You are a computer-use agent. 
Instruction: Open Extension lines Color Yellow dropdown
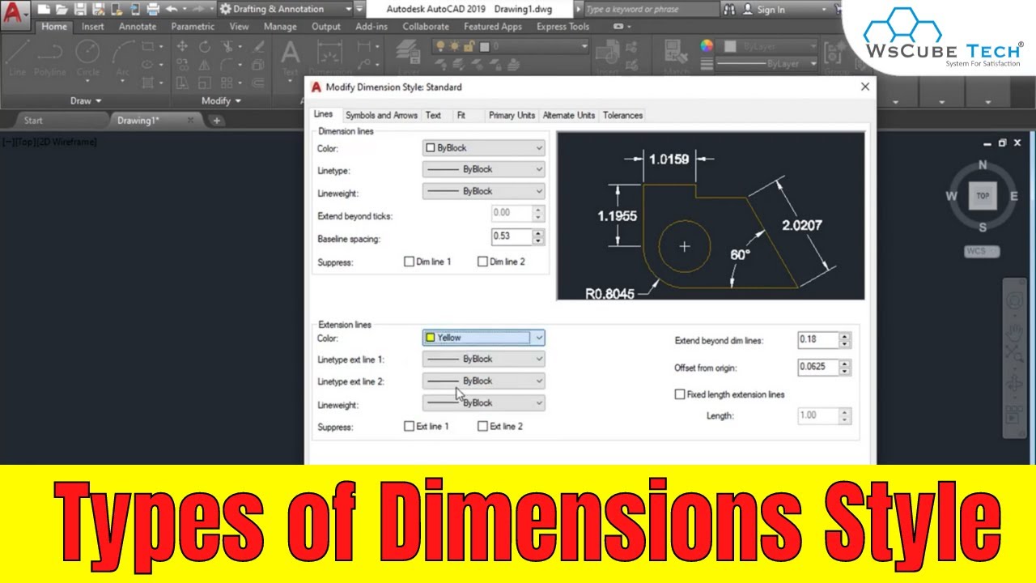click(x=483, y=338)
